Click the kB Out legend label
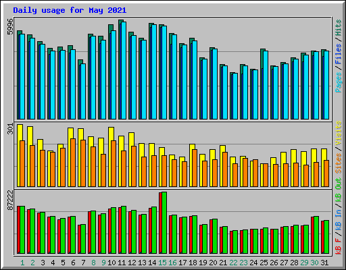 pyautogui.click(x=338, y=190)
